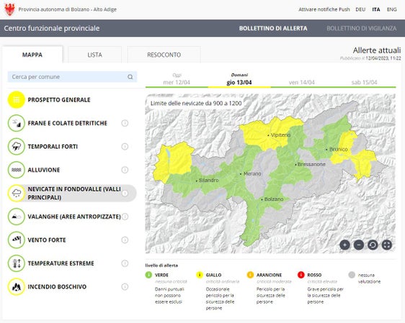Click the GIALLO legend color dot
This screenshot has height=323, width=405.
(x=200, y=275)
